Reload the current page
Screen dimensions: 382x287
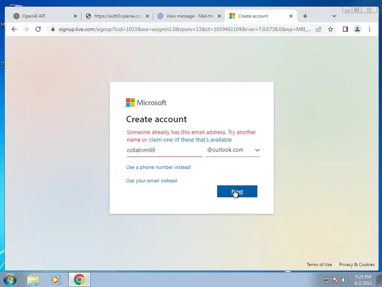point(38,29)
